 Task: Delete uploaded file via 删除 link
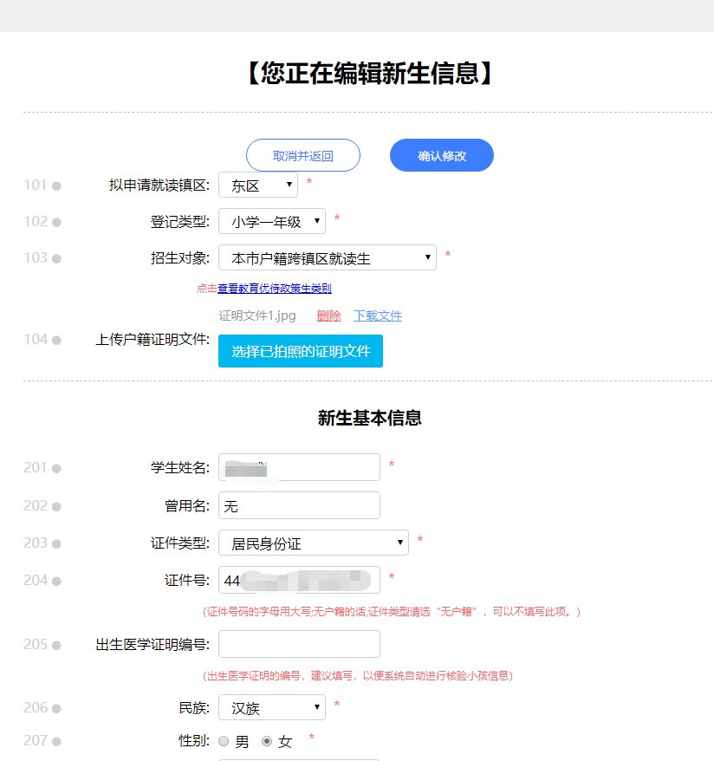(329, 316)
